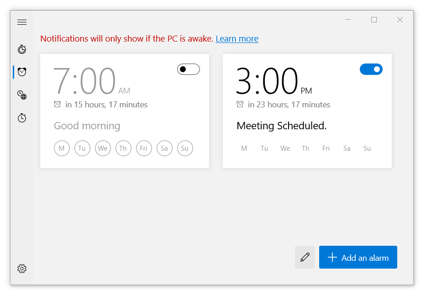The image size is (426, 296).
Task: Toggle Sunday on the Good morning alarm
Action: pyautogui.click(x=185, y=148)
